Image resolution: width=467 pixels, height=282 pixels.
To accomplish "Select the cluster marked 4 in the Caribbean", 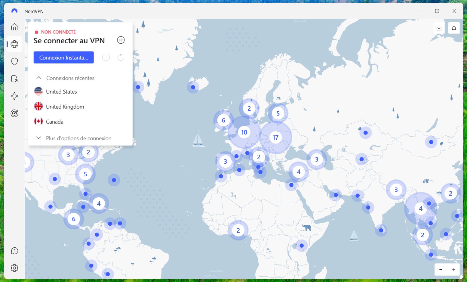I will click(x=99, y=204).
